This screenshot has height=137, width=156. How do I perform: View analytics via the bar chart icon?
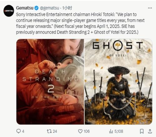111,131
